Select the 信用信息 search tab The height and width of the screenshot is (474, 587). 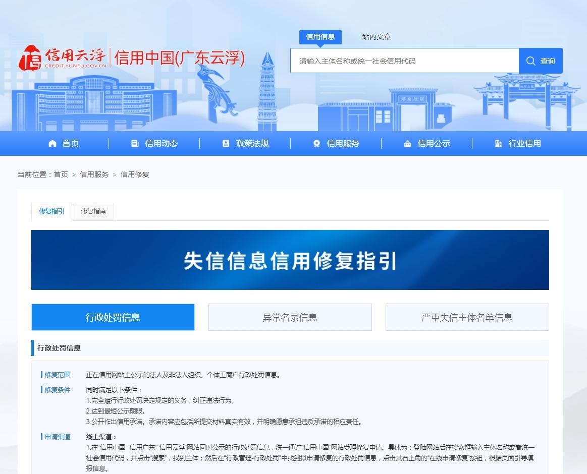click(321, 37)
